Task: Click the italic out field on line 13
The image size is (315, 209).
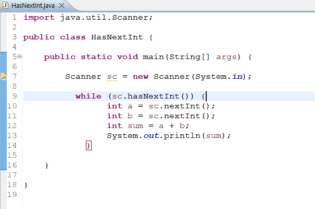Action: [x=151, y=136]
